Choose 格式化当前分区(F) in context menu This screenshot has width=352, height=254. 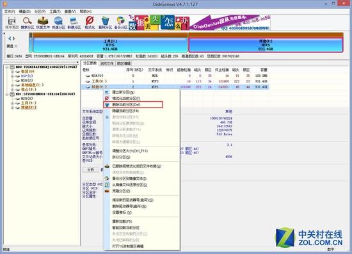coord(126,99)
